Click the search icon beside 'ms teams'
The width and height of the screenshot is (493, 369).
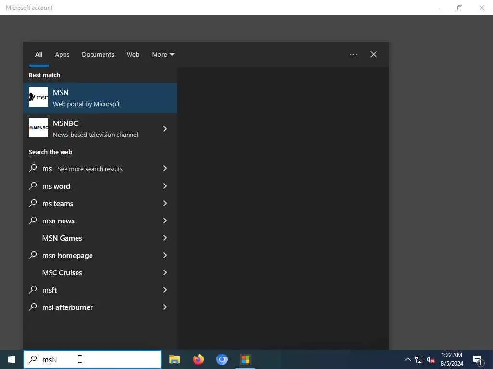click(x=33, y=203)
